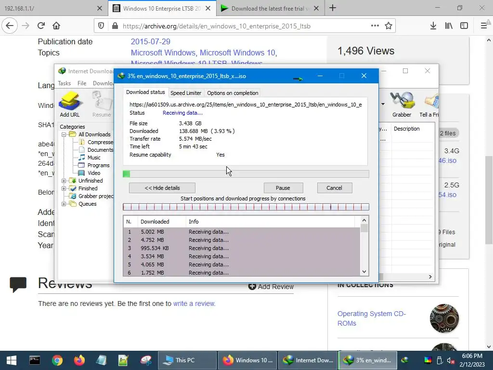
Task: Click the Add URL icon in IDM
Action: click(x=70, y=104)
